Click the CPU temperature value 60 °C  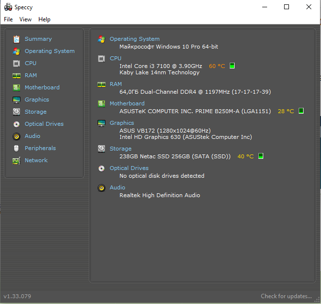coord(217,66)
